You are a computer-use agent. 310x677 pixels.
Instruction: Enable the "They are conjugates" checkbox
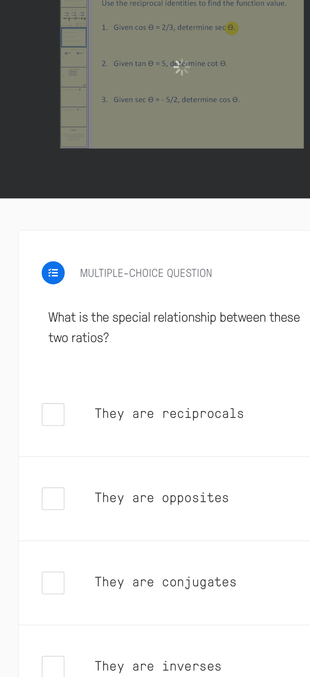53,583
